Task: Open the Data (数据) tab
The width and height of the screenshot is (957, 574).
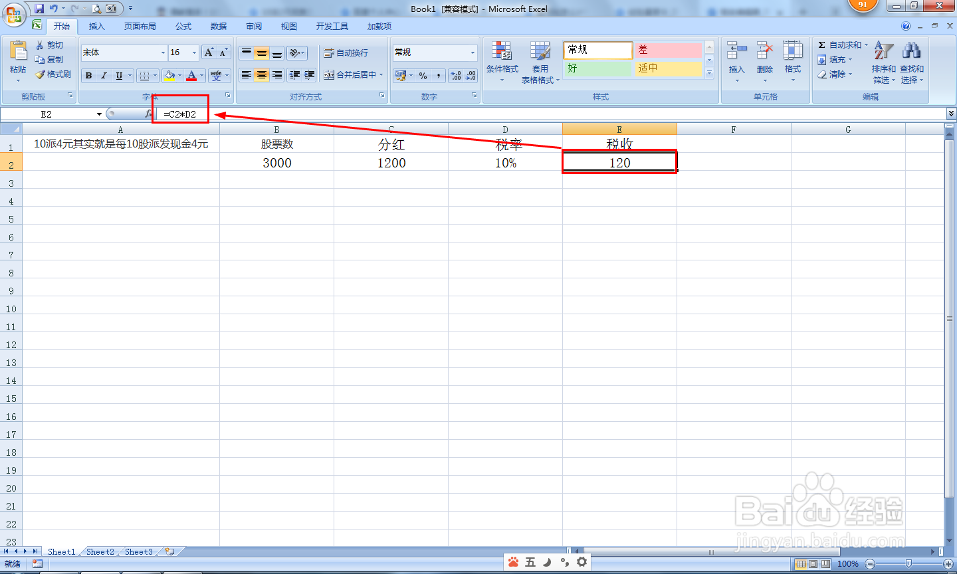Action: 219,26
